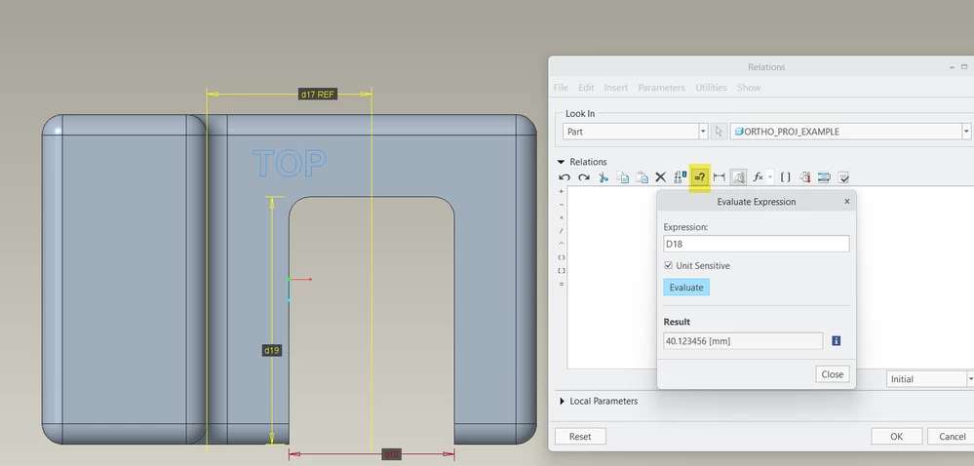974x466 pixels.
Task: Verify relations with checkmark icon
Action: point(843,177)
